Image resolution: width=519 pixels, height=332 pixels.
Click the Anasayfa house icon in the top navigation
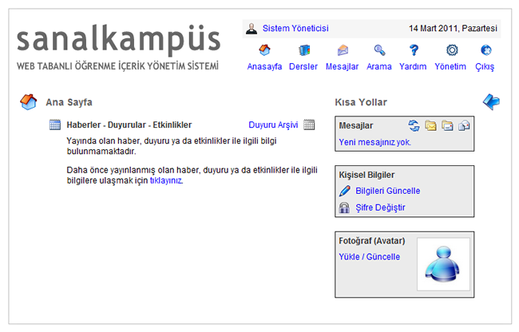tap(264, 50)
